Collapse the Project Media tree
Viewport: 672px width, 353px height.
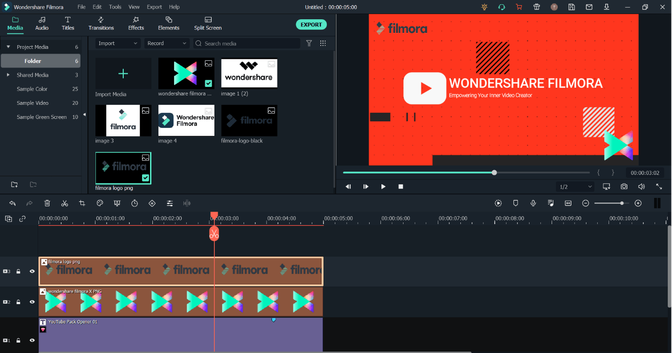[8, 47]
